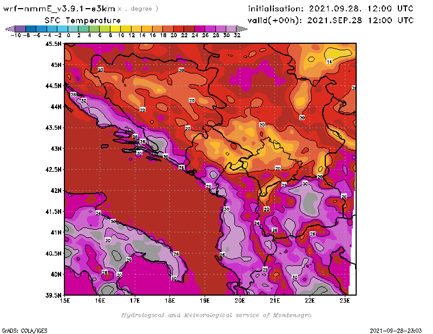Screen dimensions: 433x334
Task: Click the model title wrf-nmmE_v3.9.1-e3km
Action: coord(59,9)
